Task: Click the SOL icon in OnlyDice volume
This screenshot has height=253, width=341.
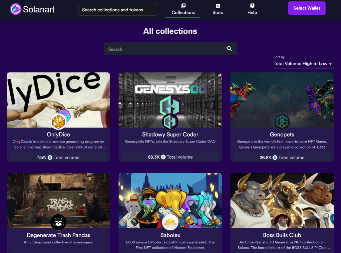Action: pyautogui.click(x=50, y=157)
